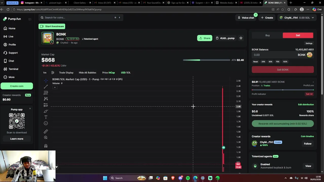Select the 50% amount preset
Viewport: 324px width, 182px height.
[270, 62]
